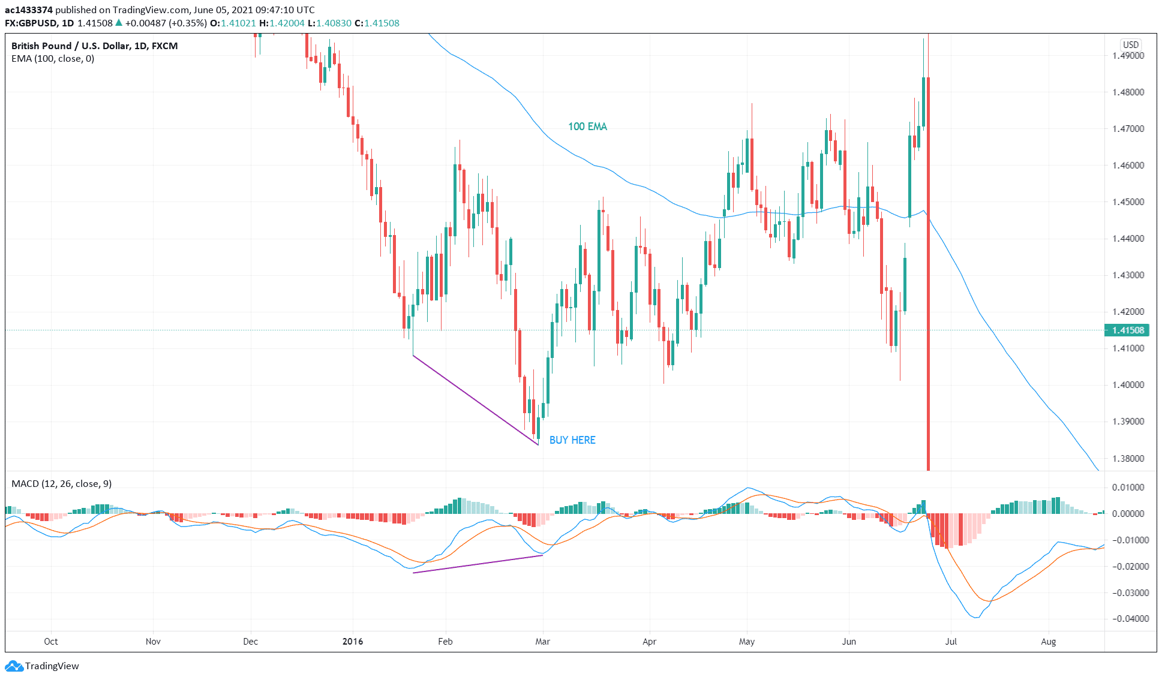Click the May label on time axis
The image size is (1162, 680).
[x=747, y=641]
